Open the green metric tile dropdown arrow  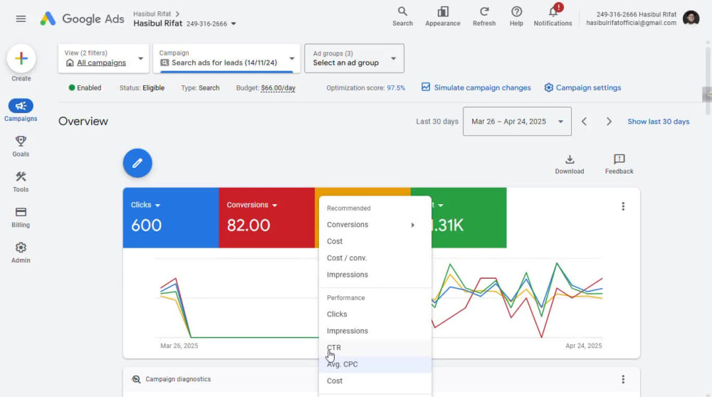point(441,206)
